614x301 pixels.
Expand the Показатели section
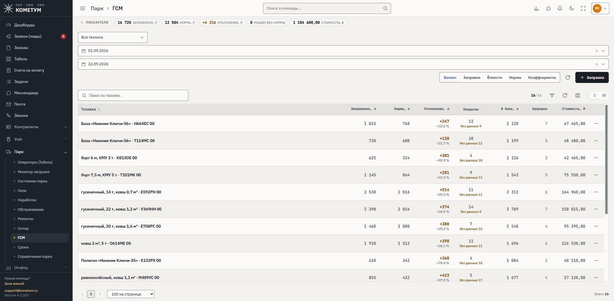point(95,23)
